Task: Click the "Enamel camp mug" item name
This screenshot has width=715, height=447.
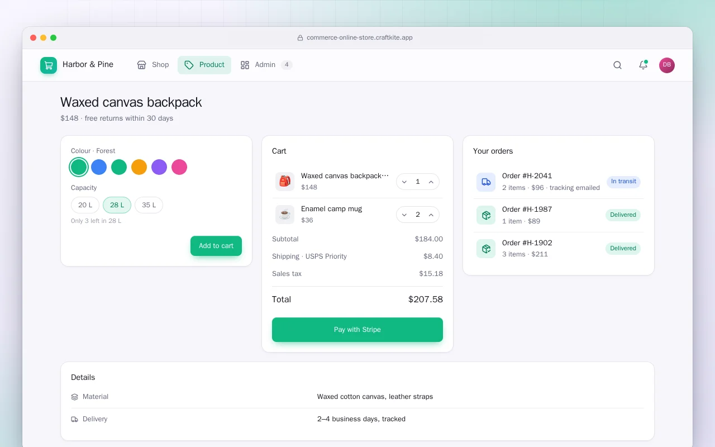Action: point(331,209)
